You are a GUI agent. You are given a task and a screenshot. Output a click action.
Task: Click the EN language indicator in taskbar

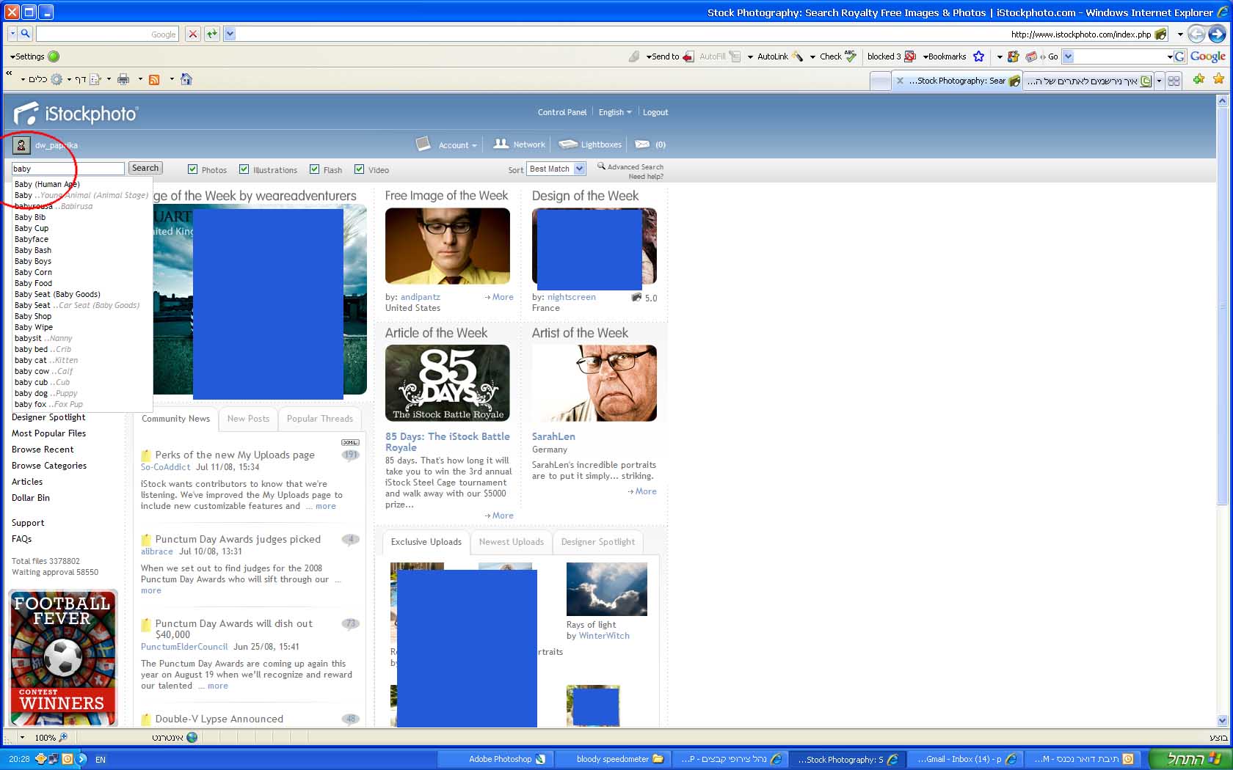coord(101,760)
